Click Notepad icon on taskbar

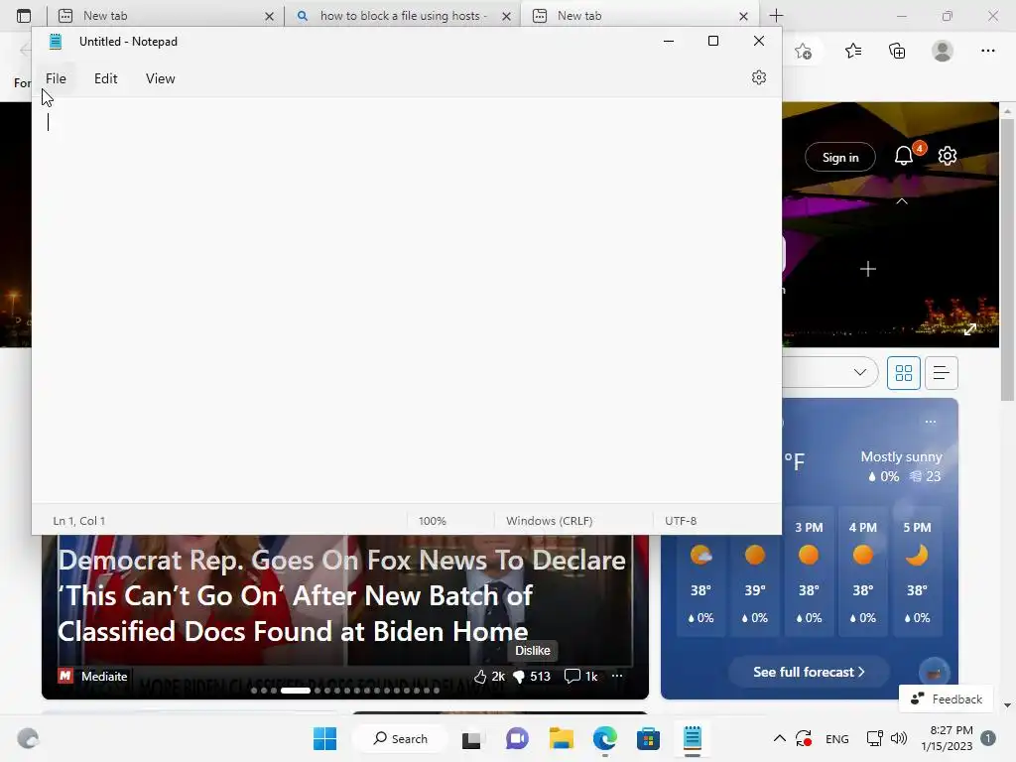[692, 738]
